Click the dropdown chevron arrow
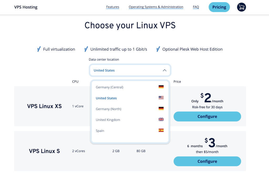Viewport: 269px width, 173px height. [x=164, y=70]
